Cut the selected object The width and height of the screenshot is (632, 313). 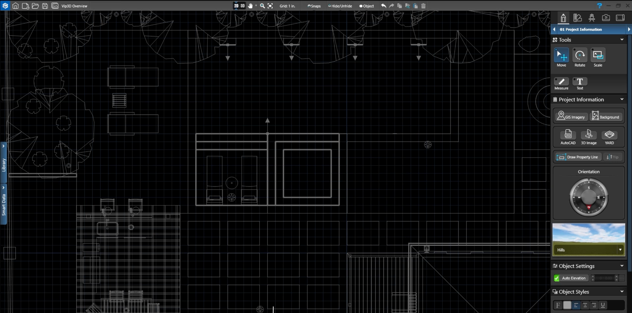(x=408, y=6)
